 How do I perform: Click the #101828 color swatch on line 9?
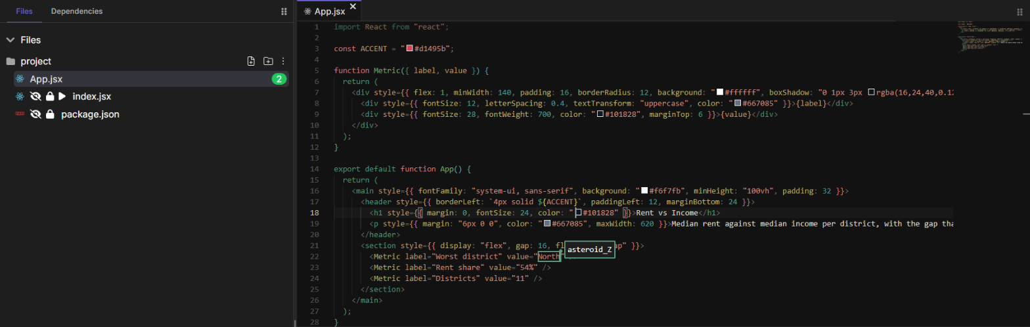600,114
